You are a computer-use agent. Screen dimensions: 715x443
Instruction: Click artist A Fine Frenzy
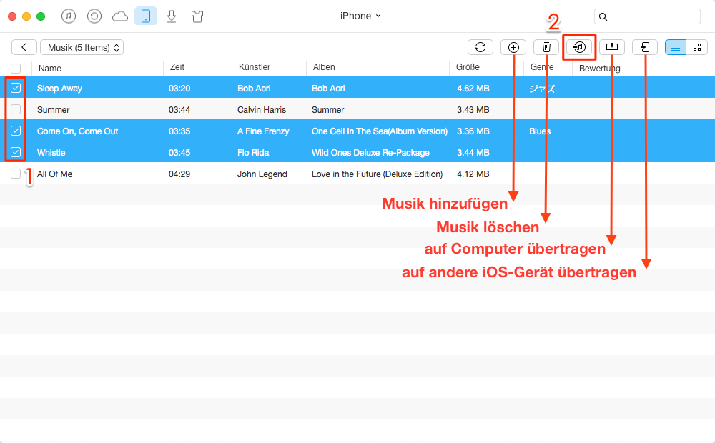pos(263,131)
